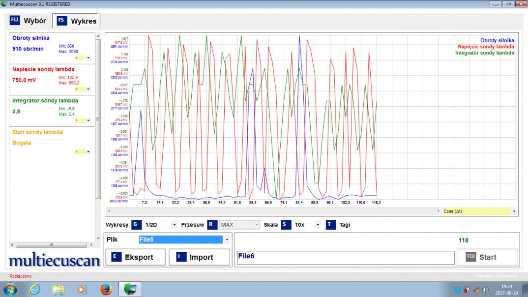Open the Czas (Δt) axis dropdown
The image size is (528, 297).
(514, 211)
